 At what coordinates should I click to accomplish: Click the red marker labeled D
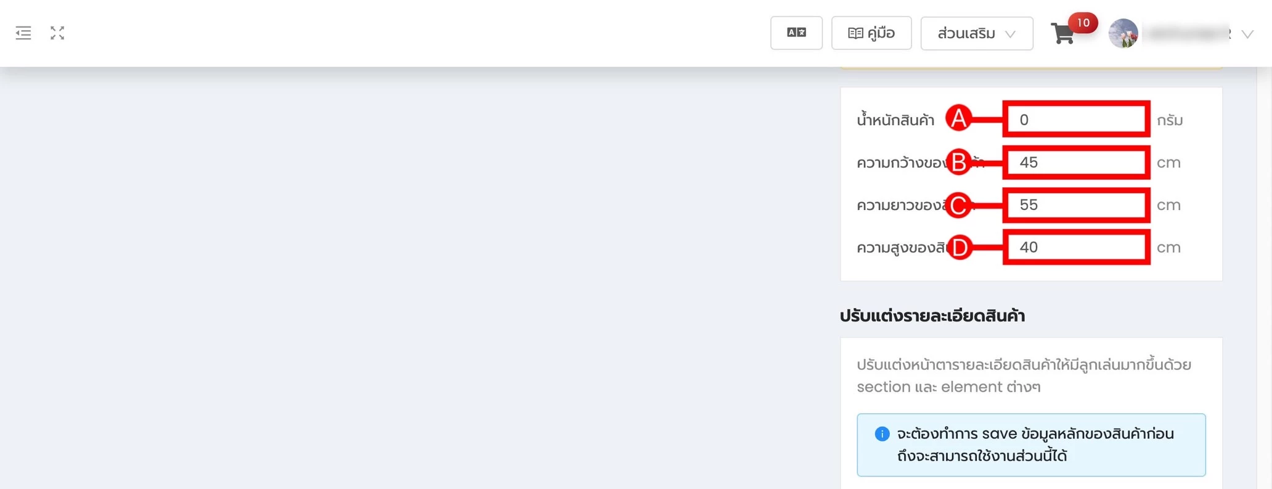coord(959,248)
